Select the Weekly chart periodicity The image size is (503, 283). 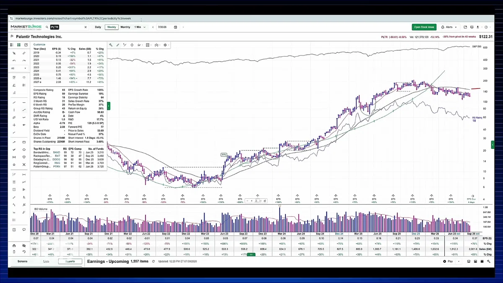click(111, 27)
